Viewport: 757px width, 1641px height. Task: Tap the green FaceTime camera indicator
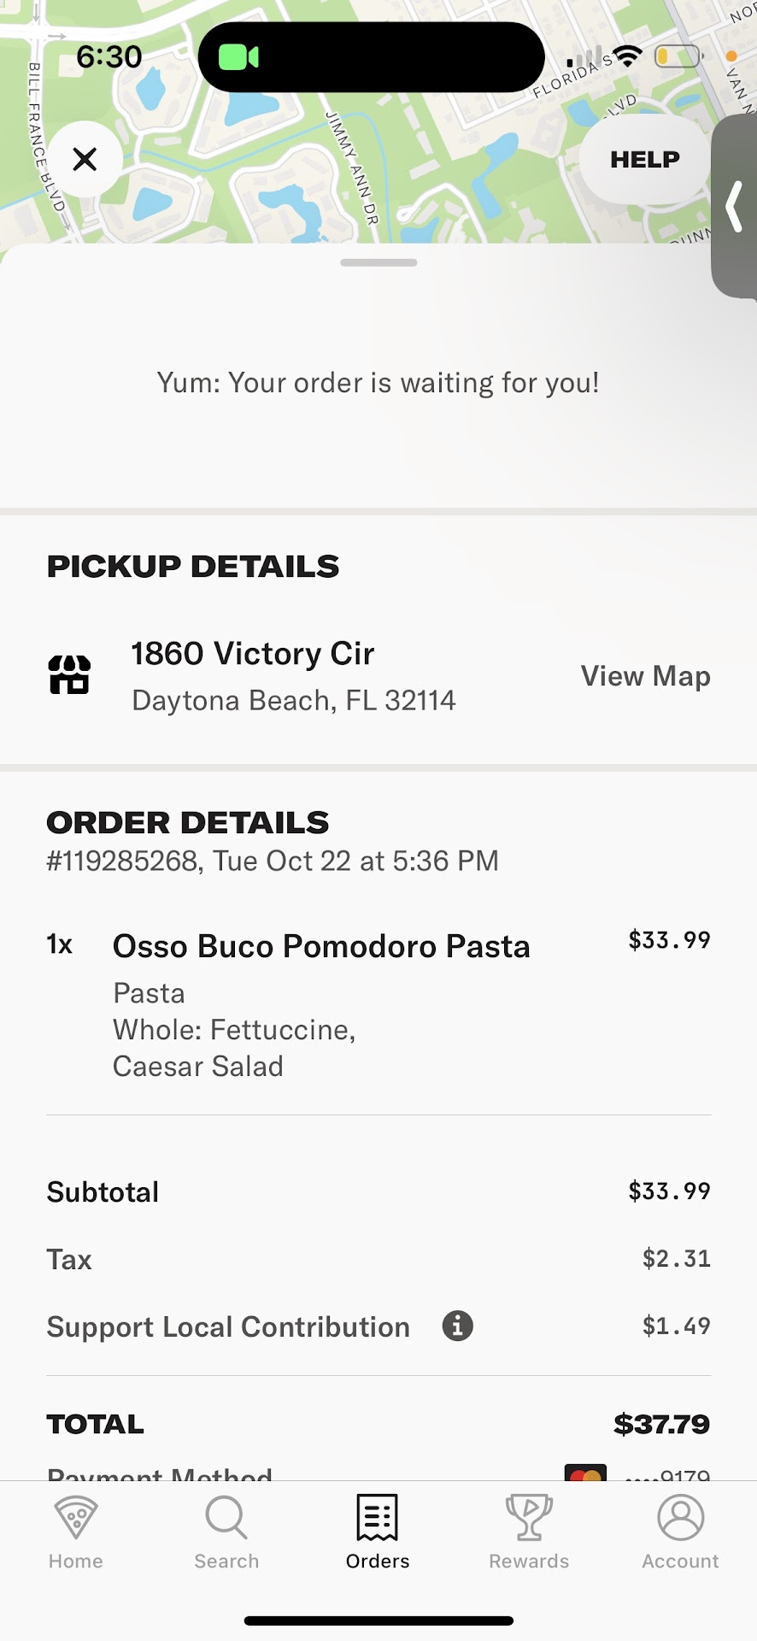point(238,57)
